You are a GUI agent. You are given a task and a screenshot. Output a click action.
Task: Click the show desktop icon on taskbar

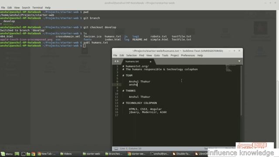(x=17, y=154)
